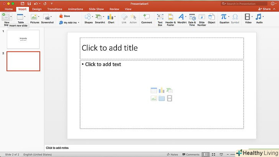
Task: Click the Search in Presentation field
Action: click(243, 3)
